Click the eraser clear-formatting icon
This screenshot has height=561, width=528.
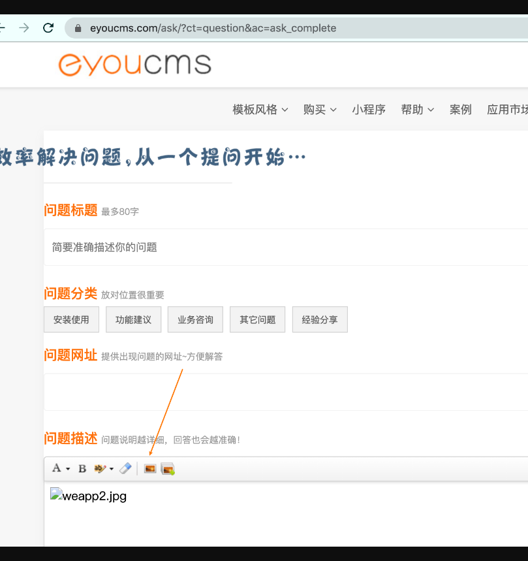[125, 468]
